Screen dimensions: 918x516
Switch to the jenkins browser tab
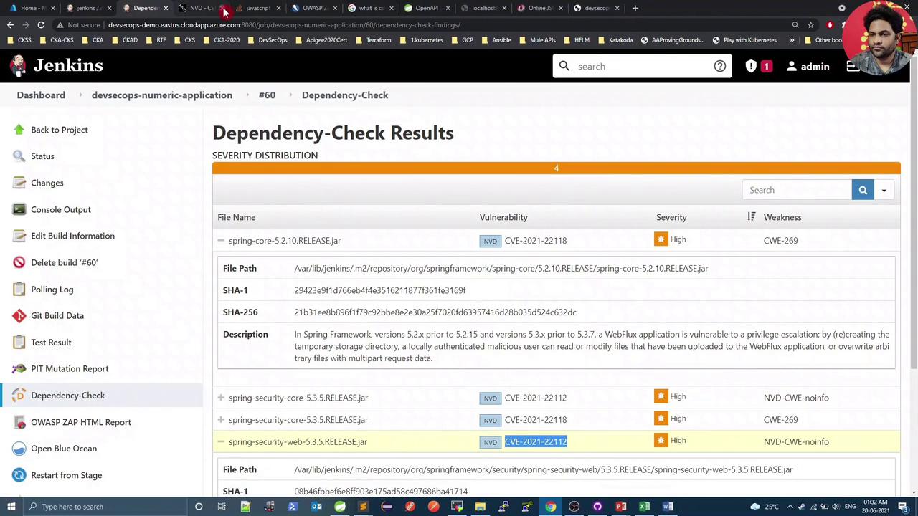[90, 8]
